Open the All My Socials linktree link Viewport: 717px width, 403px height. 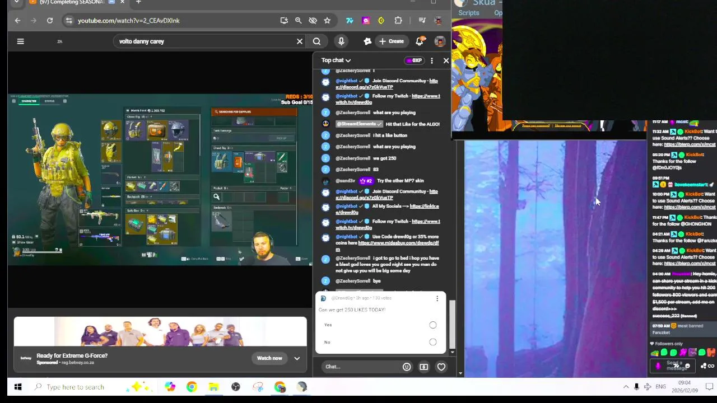pyautogui.click(x=388, y=209)
